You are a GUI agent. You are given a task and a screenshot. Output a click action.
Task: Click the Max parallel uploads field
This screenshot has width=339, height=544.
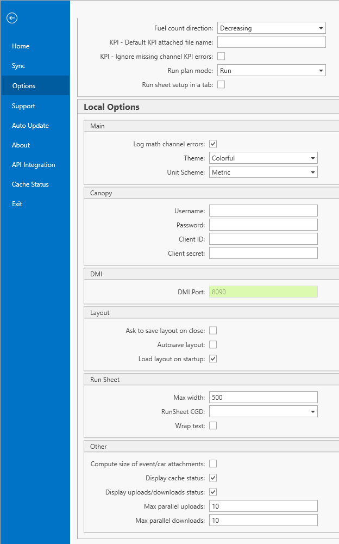pos(263,506)
